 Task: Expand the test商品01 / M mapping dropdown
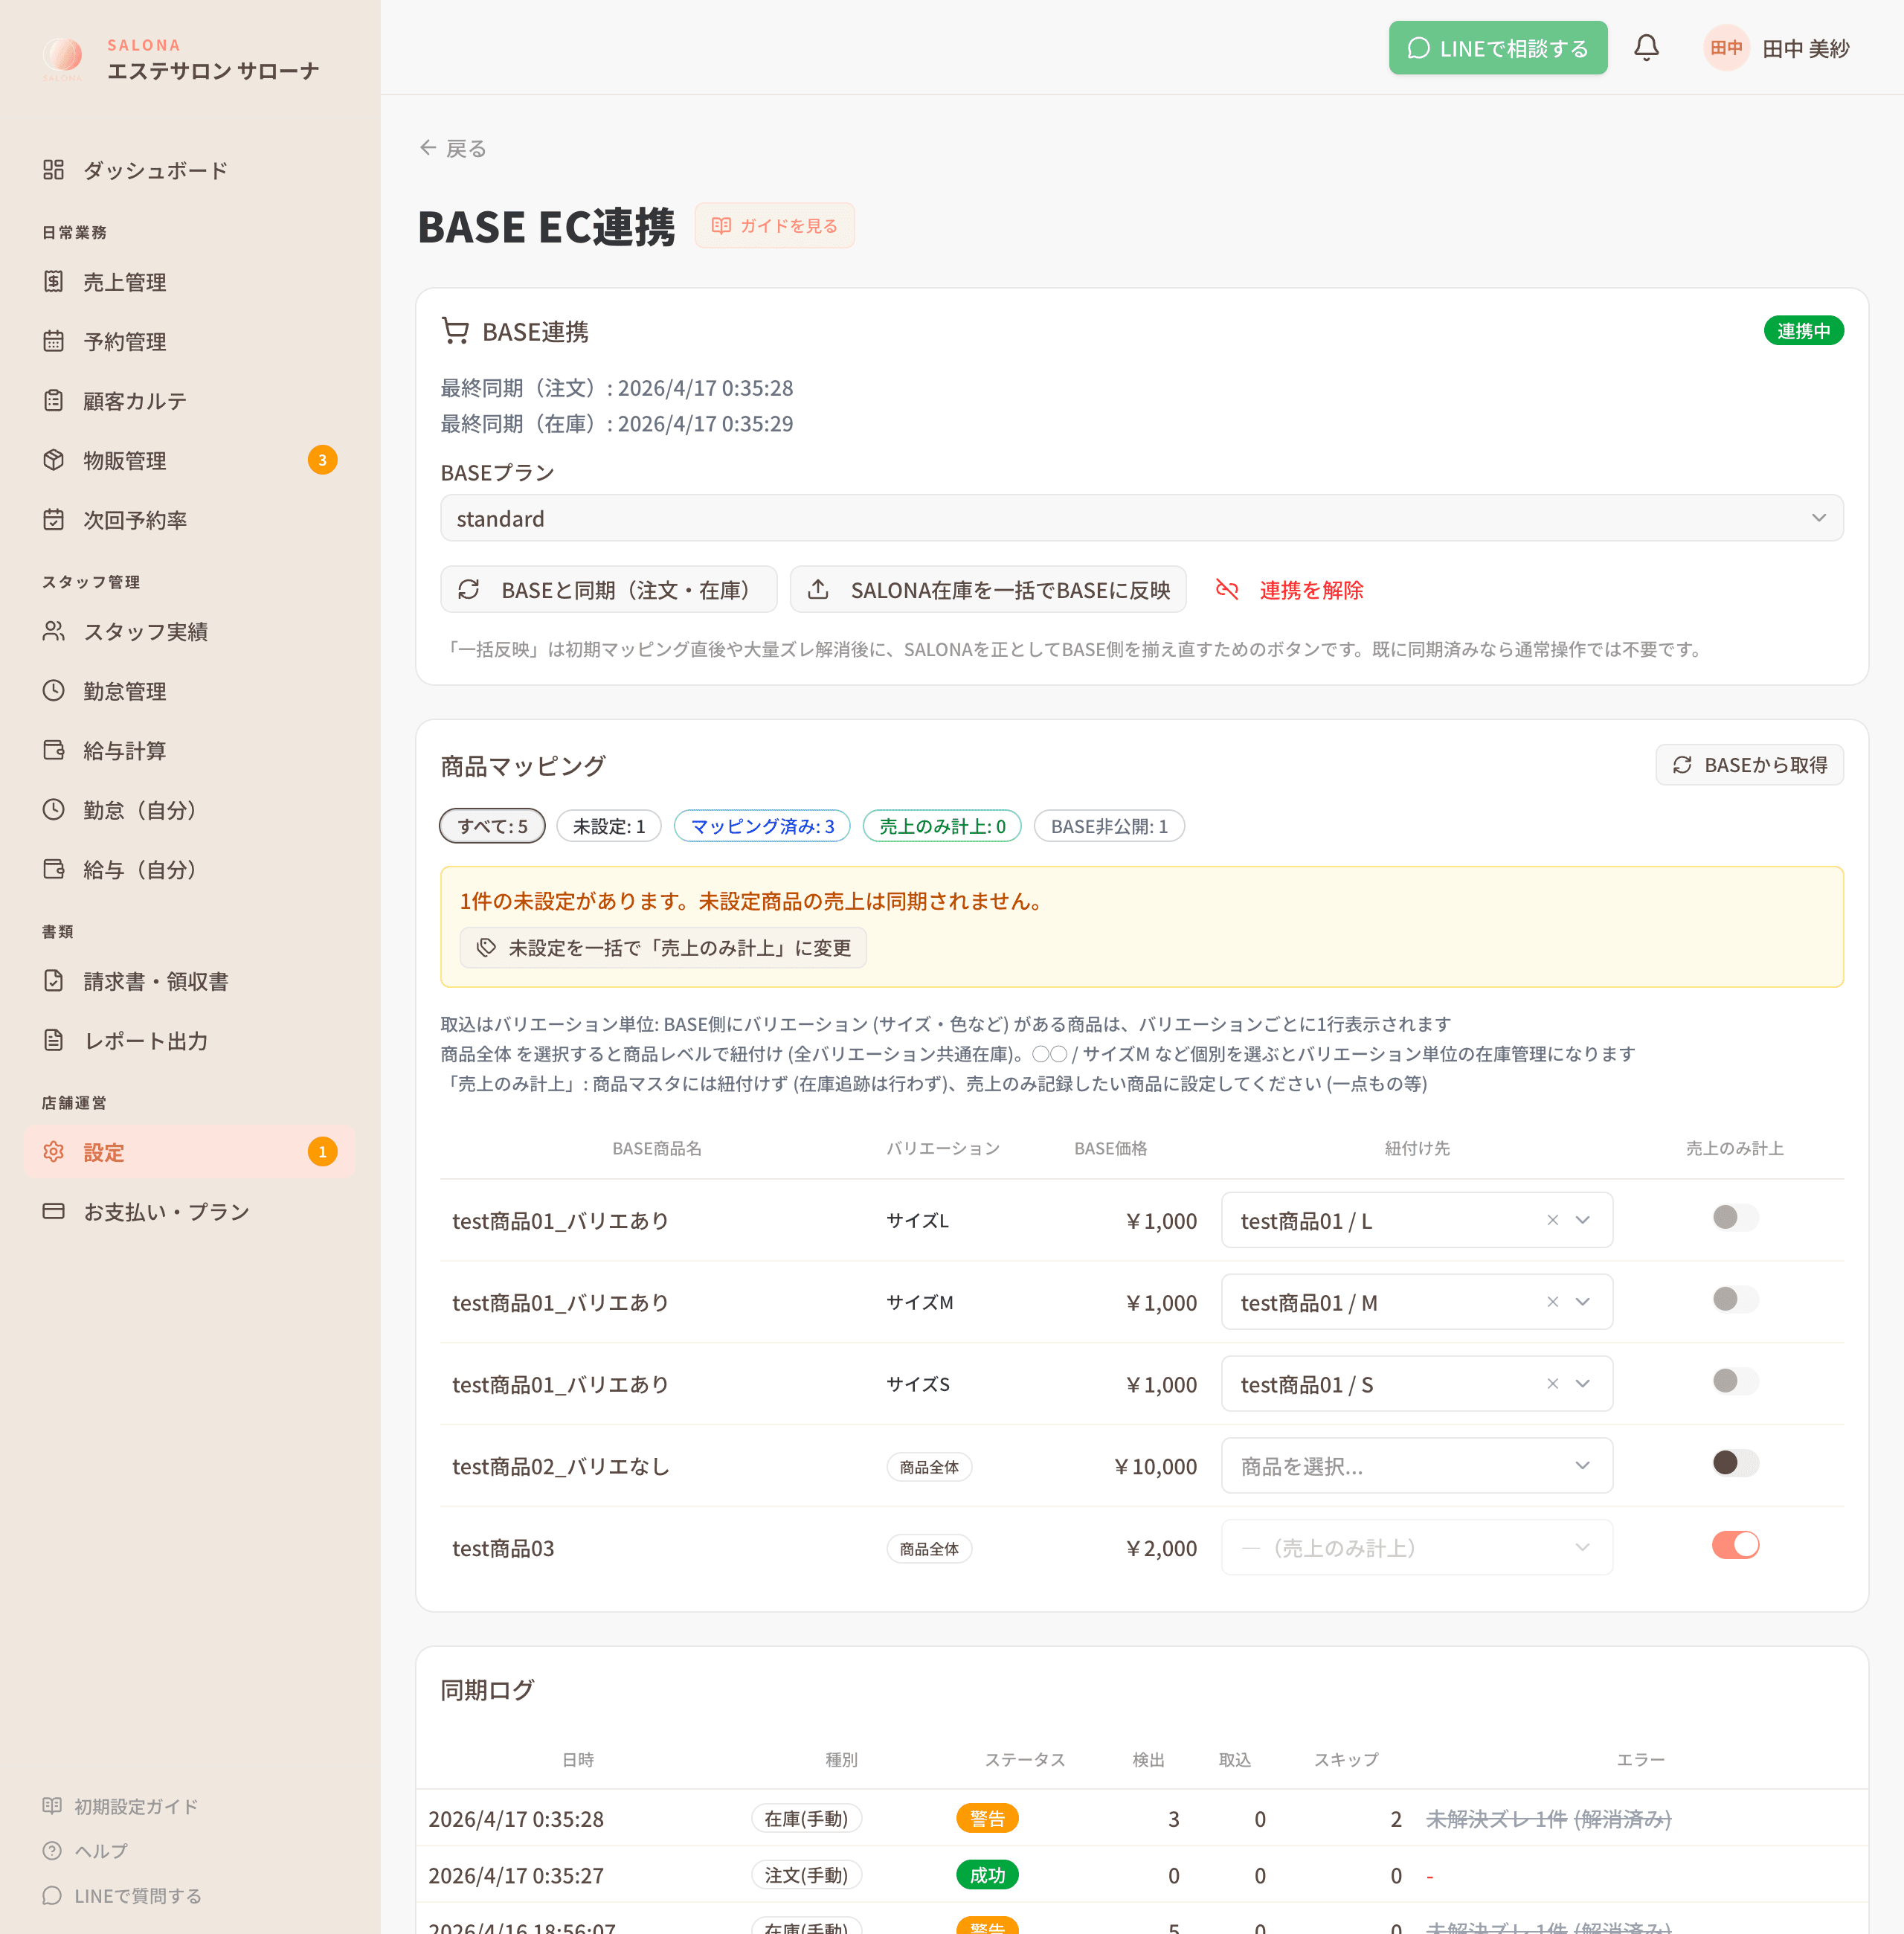[x=1582, y=1302]
